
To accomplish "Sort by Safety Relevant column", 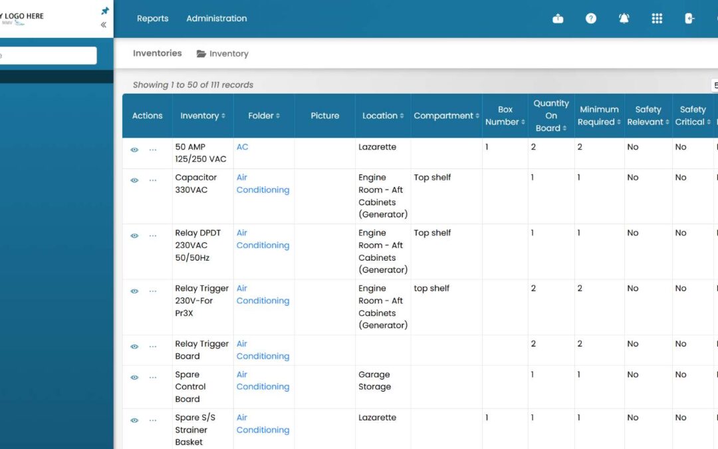I will tap(648, 116).
